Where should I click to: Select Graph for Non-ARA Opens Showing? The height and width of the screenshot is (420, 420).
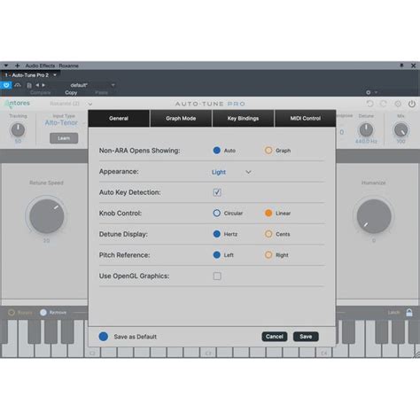point(268,151)
